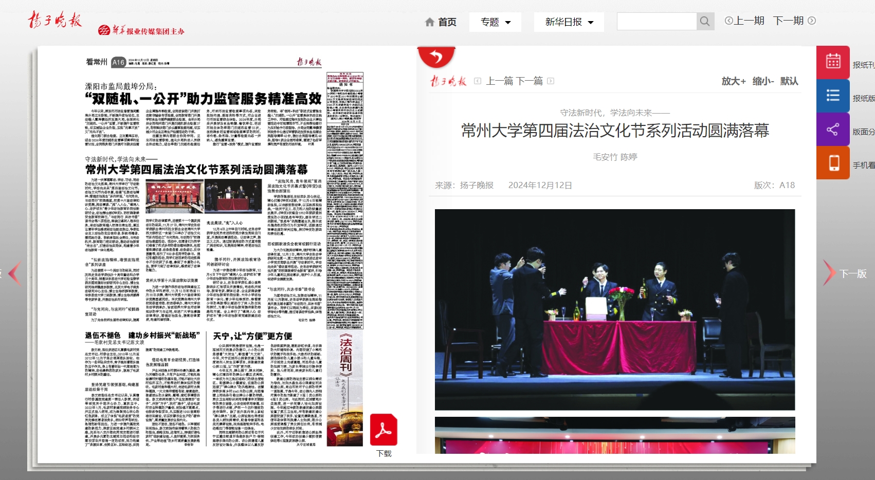Go to previous issue 上一期
The width and height of the screenshot is (875, 480).
click(x=744, y=21)
